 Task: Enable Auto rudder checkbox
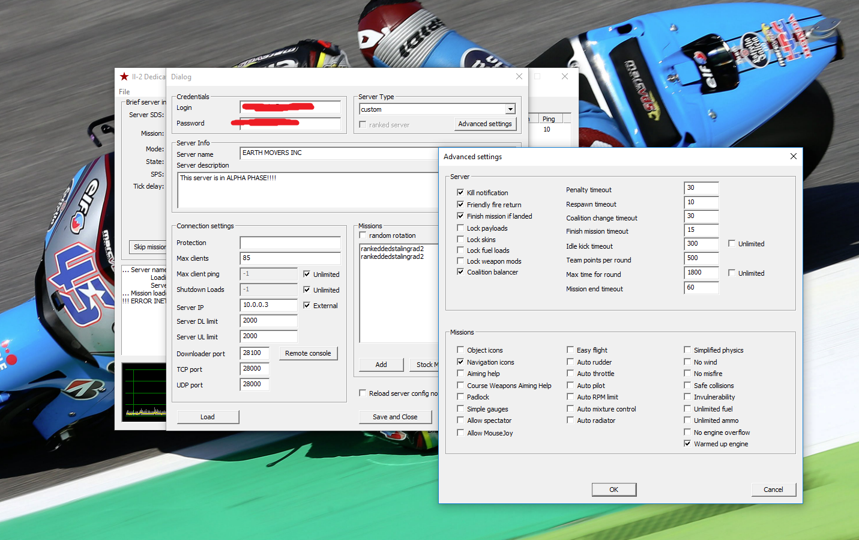point(570,362)
